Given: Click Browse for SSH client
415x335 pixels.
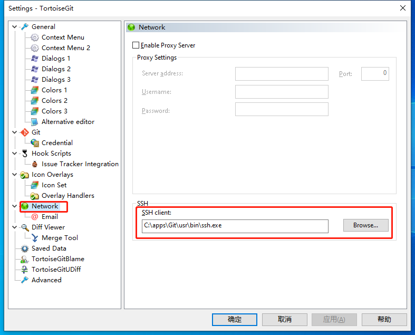Looking at the screenshot, I should click(366, 225).
